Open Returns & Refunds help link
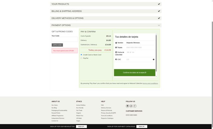The image size is (213, 129). coord(106,110)
